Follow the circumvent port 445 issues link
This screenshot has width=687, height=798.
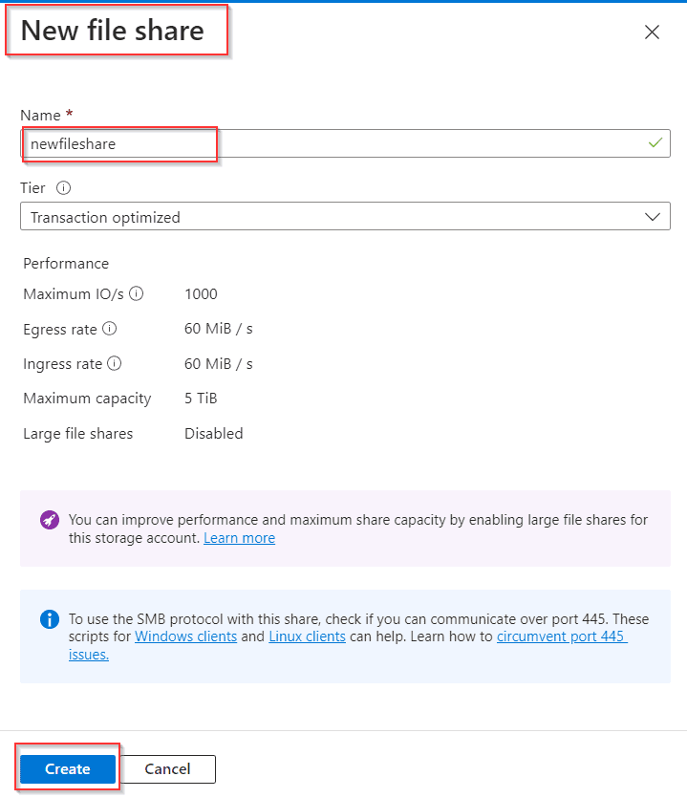point(562,636)
